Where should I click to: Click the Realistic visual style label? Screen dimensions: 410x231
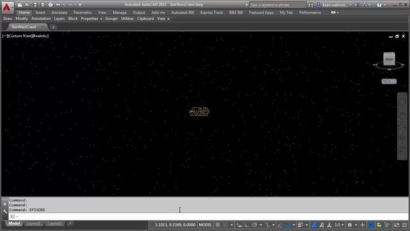coord(40,36)
